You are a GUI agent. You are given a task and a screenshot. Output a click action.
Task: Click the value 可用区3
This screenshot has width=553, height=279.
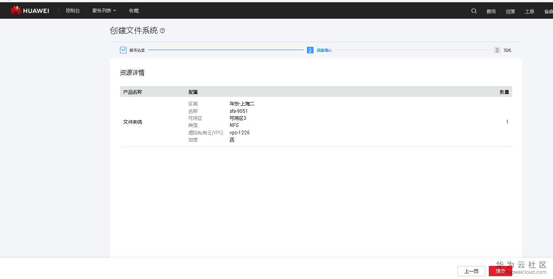[238, 118]
